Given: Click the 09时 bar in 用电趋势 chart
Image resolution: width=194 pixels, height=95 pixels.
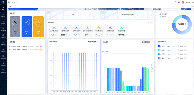Looking at the screenshot, I should point(143,79).
